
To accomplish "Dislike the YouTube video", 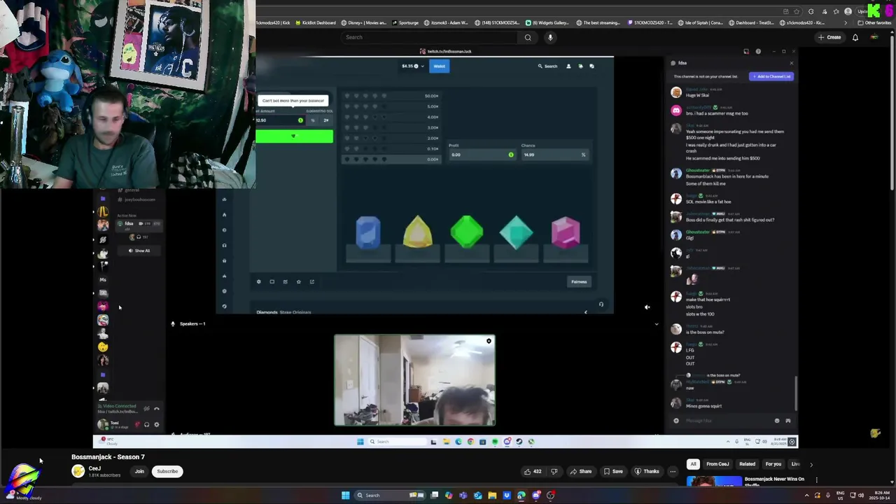I will [x=554, y=471].
